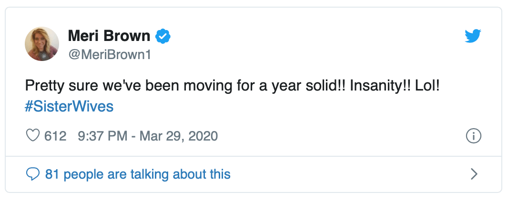Click 'talking about this' footer text
The image size is (508, 202).
[188, 174]
